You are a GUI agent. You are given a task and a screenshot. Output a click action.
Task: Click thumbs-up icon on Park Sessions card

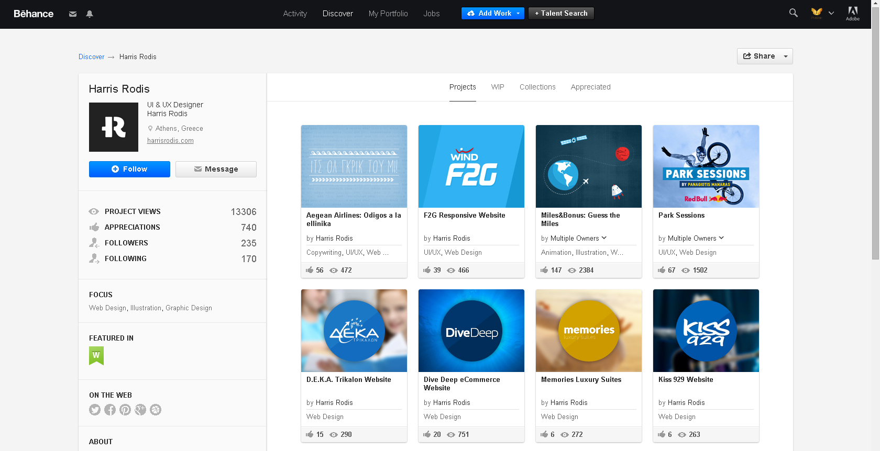pos(662,270)
